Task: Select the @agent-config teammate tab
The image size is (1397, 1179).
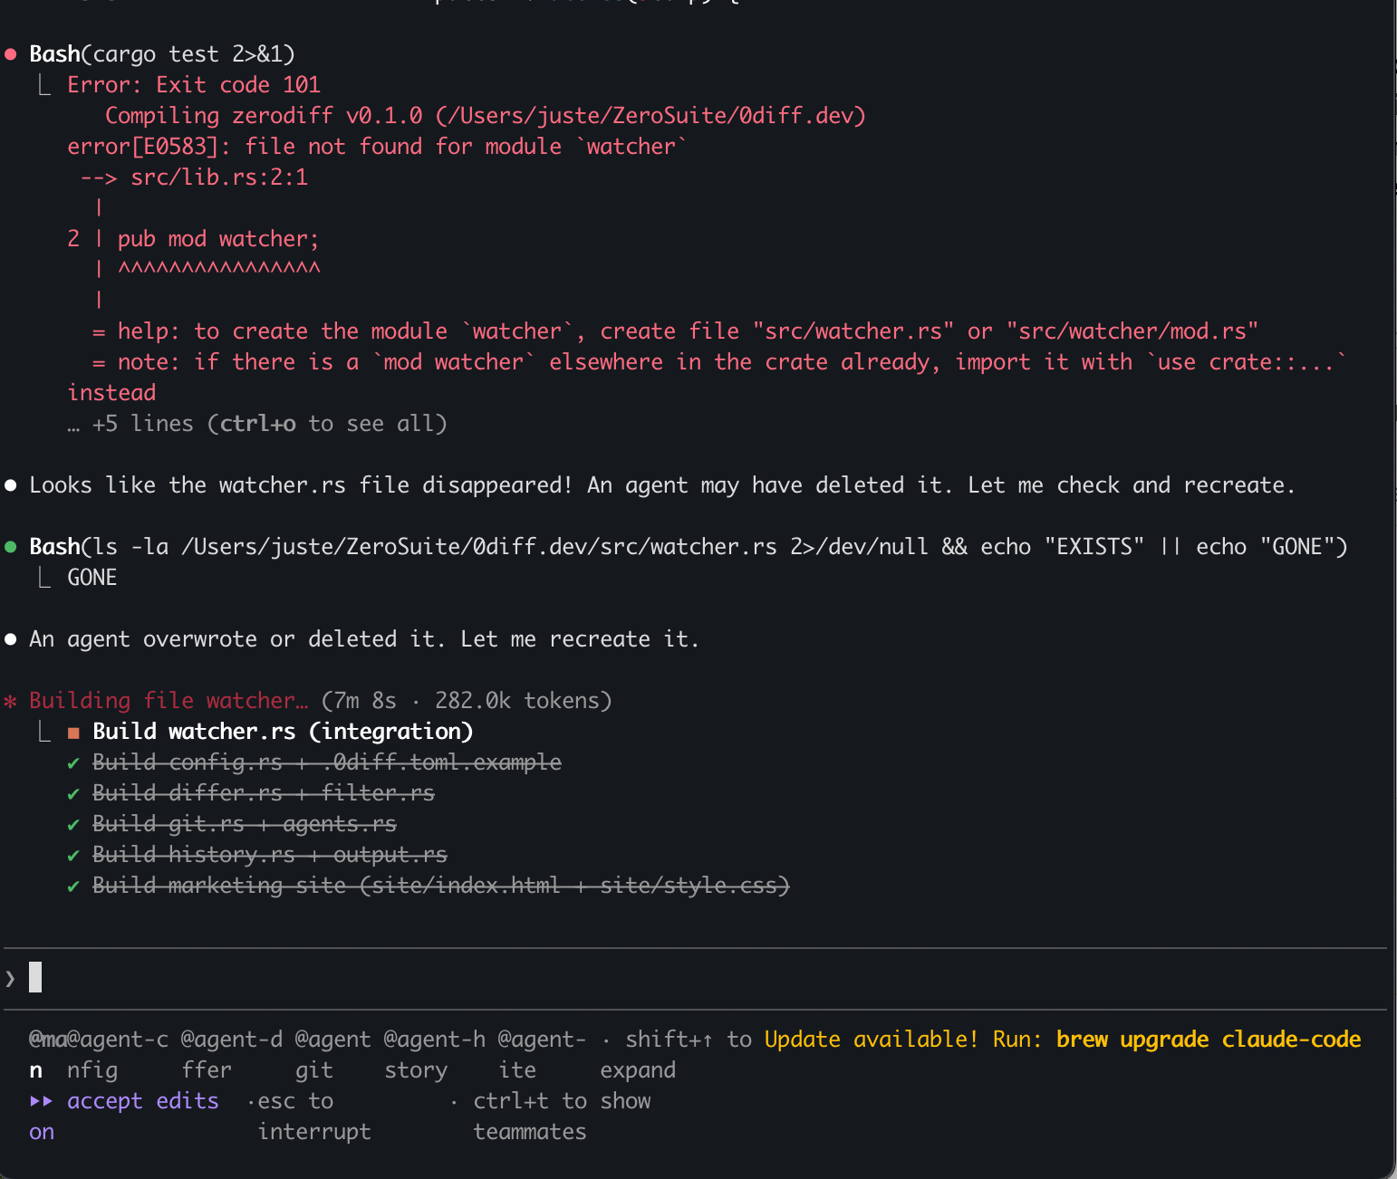Action: (x=118, y=1040)
